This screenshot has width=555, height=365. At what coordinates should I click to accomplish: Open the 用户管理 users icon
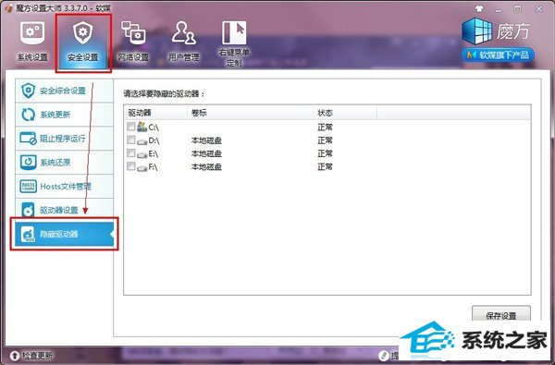183,33
